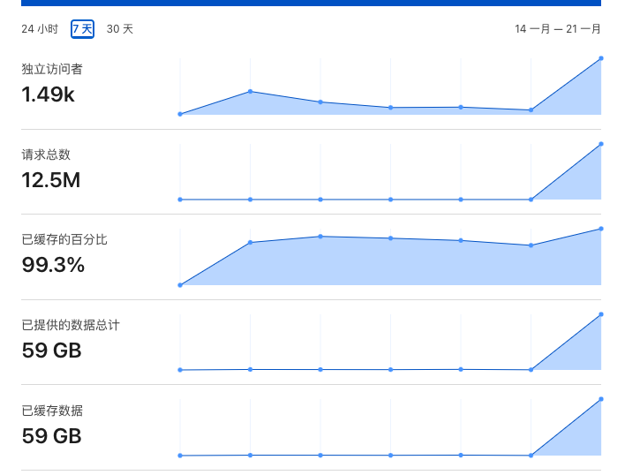Open the 请求总数 metric label
Screen dimensions: 625x475
pyautogui.click(x=46, y=155)
